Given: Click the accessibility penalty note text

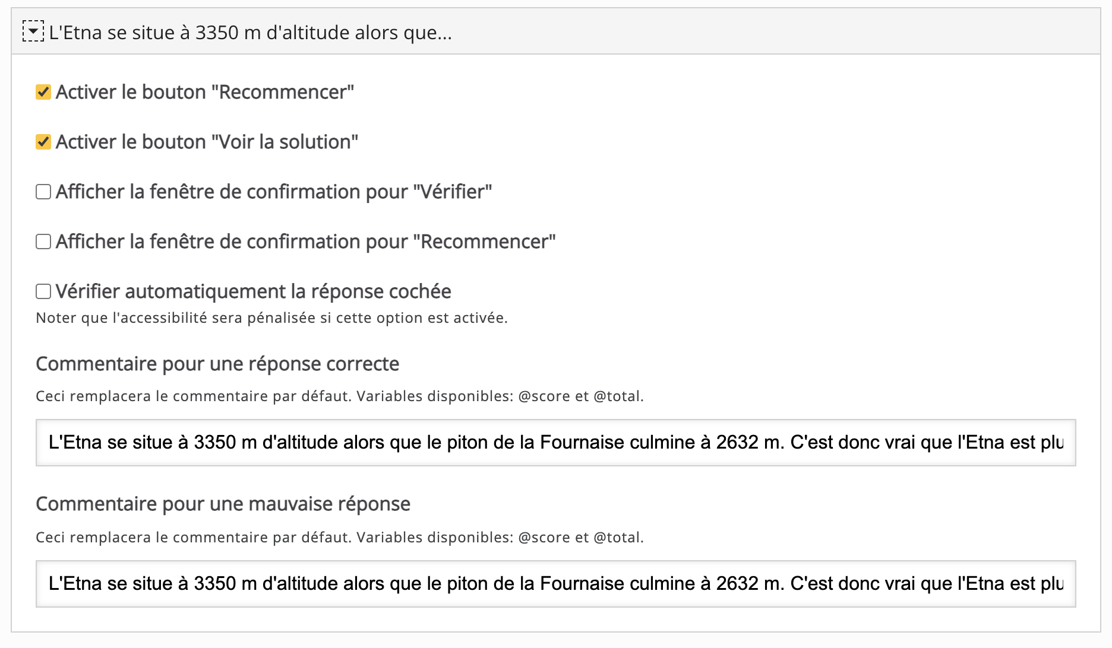Looking at the screenshot, I should [x=271, y=318].
